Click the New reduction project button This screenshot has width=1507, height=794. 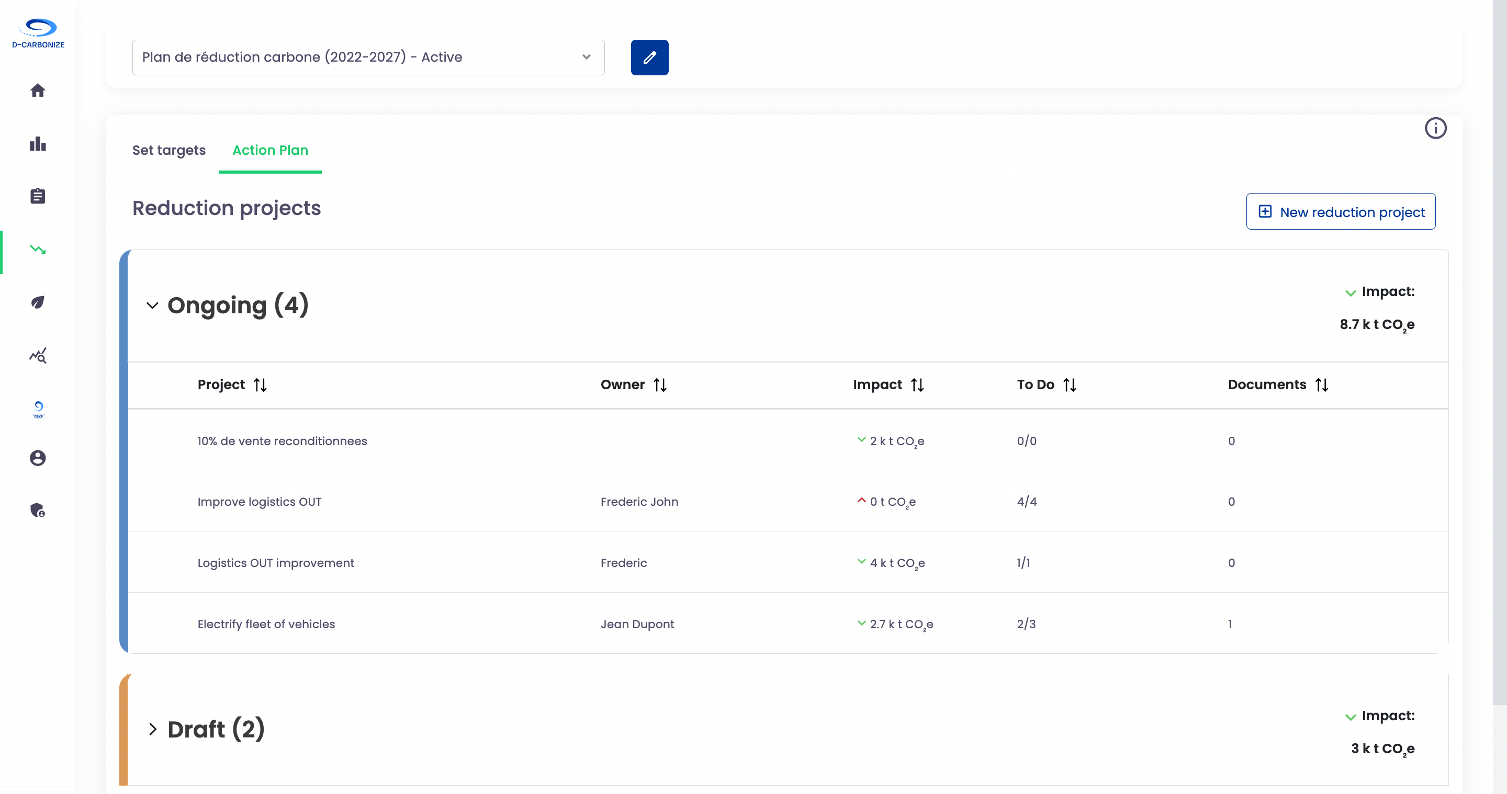1340,212
